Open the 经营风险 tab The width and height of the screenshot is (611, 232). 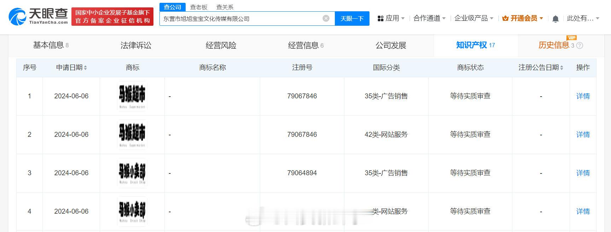(x=221, y=45)
